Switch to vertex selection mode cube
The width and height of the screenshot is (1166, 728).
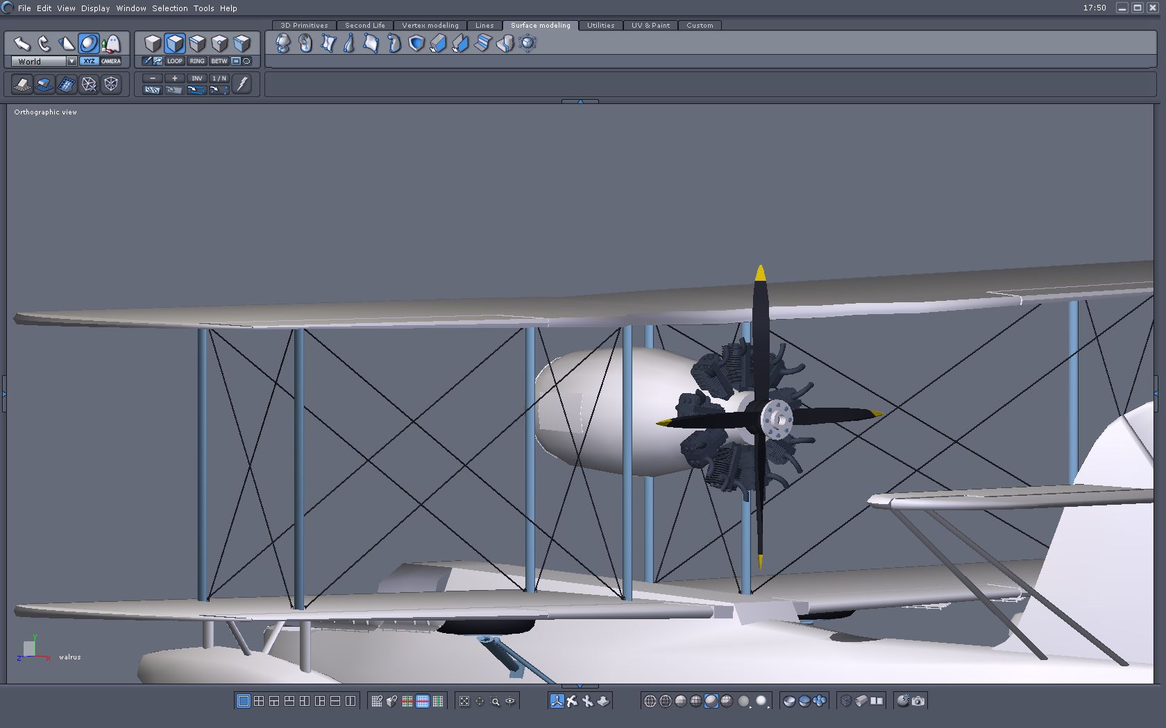point(219,44)
